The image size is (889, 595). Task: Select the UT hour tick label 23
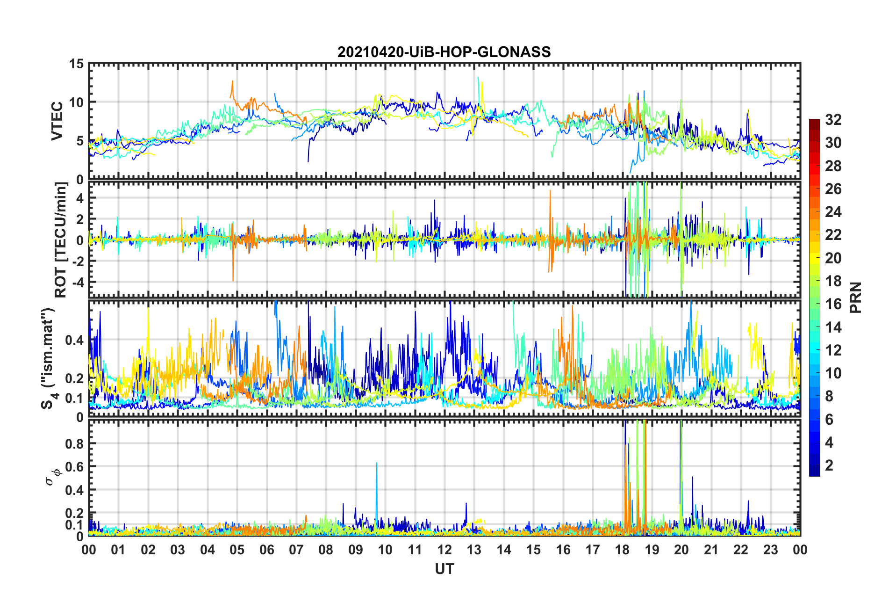771,550
